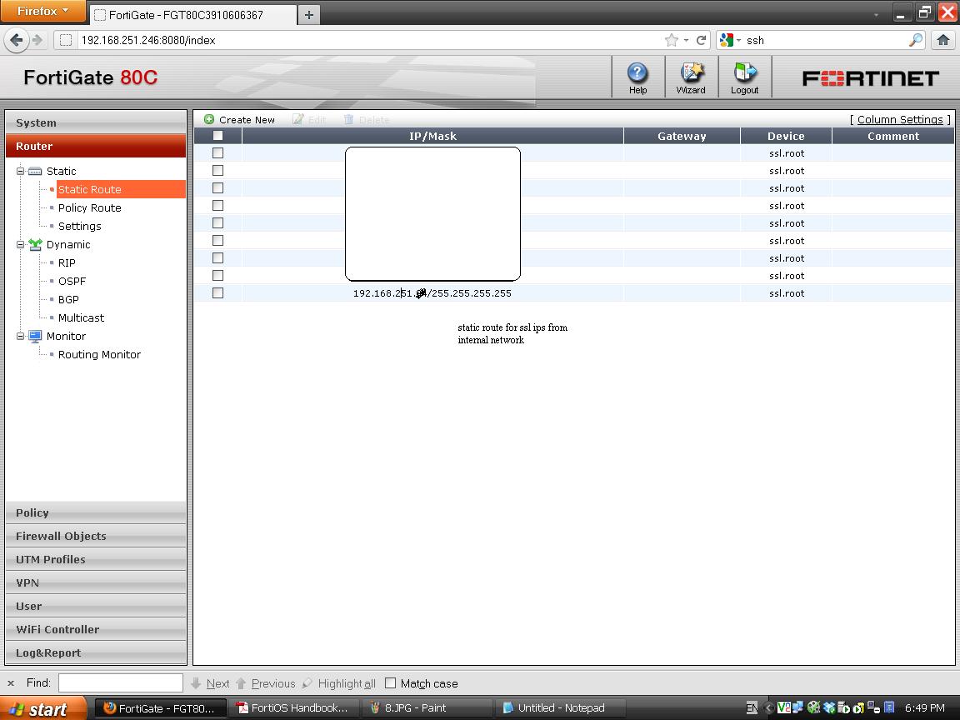Open Routing Monitor

(x=99, y=354)
